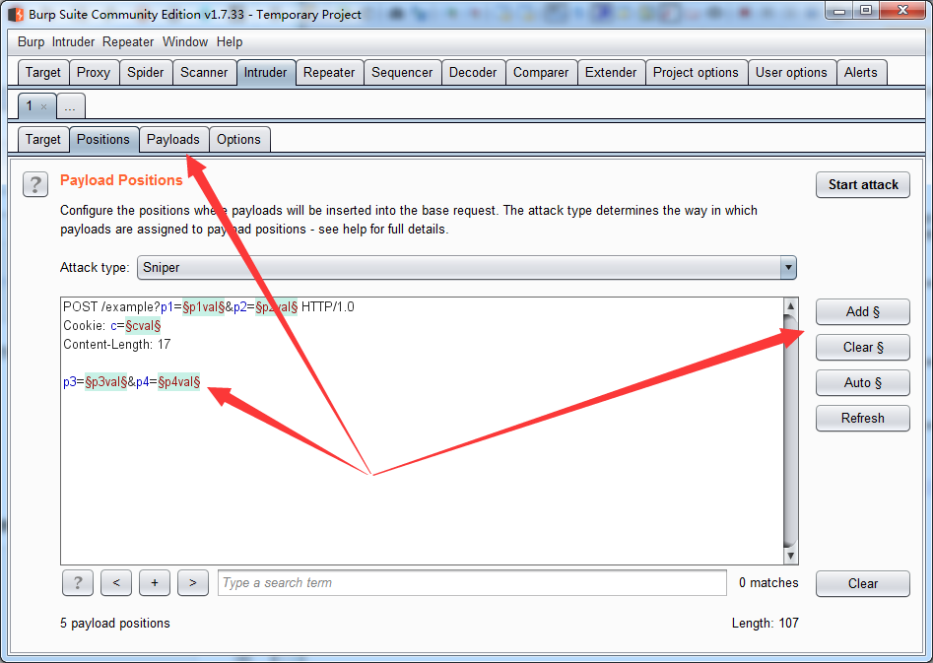Click the request editor vertical scrollbar track

[790, 431]
